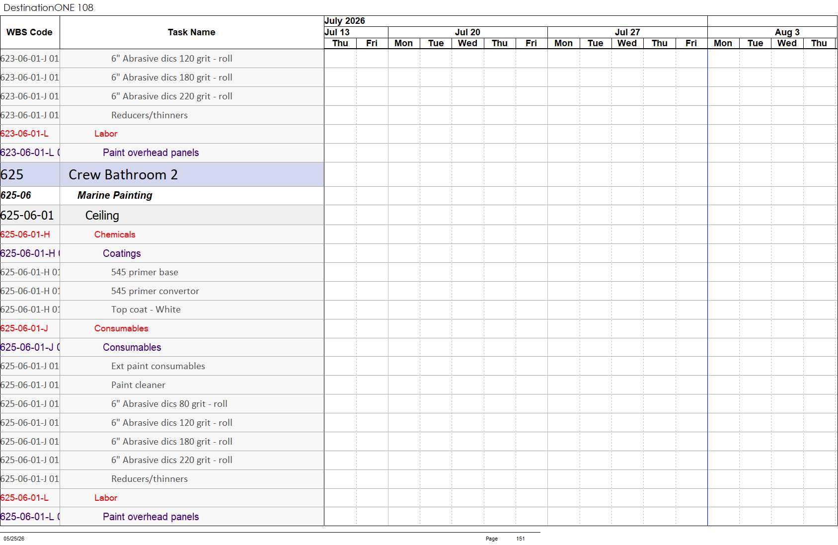Select the 'Crew Bathroom 2' summary row
Image resolution: width=838 pixels, height=545 pixels.
point(162,174)
